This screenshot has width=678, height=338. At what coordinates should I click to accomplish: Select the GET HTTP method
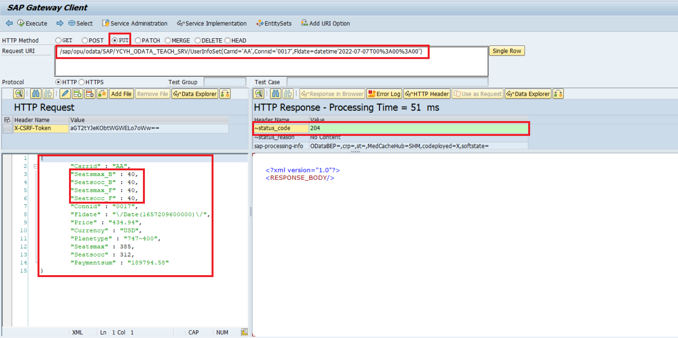pos(58,40)
